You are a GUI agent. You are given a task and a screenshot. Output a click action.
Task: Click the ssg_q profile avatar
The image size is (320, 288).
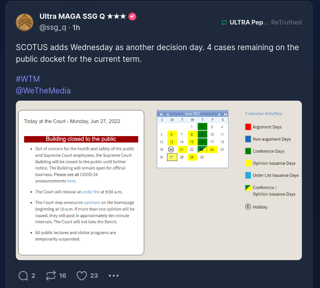(24, 22)
